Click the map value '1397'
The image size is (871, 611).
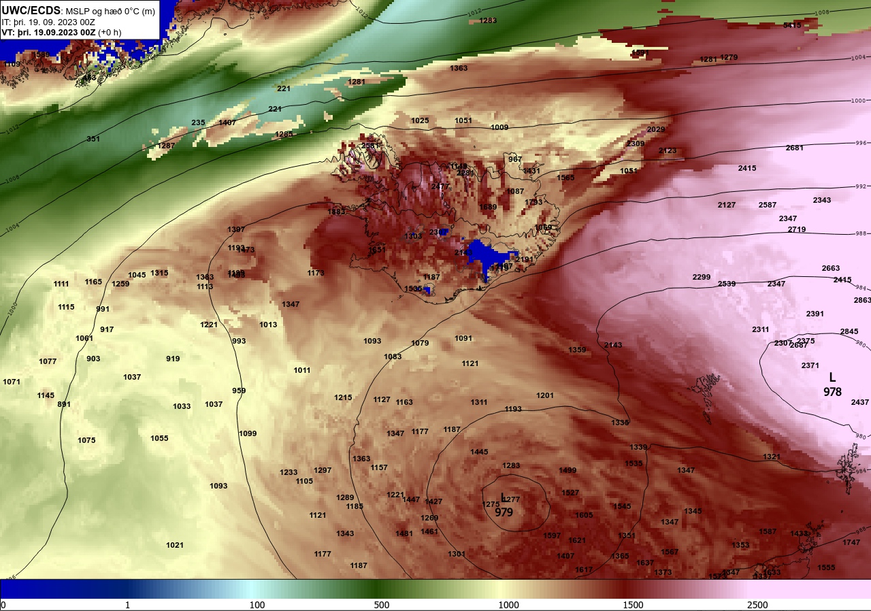[x=236, y=229]
